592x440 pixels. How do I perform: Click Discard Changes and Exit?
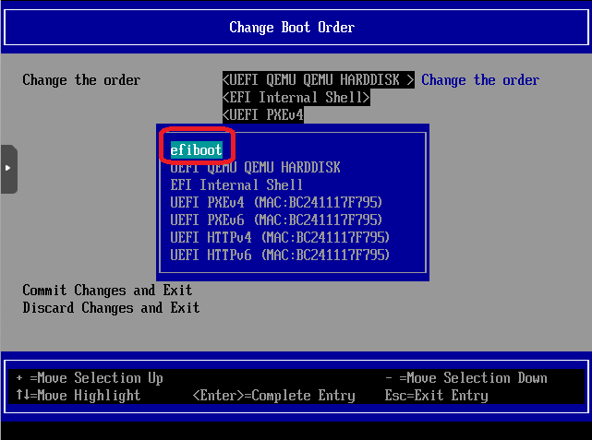tap(111, 308)
